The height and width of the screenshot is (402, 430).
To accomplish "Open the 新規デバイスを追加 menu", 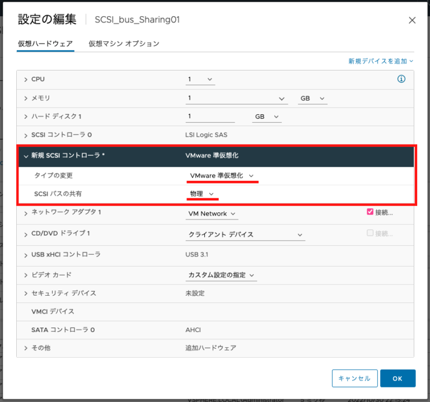I will click(x=381, y=61).
